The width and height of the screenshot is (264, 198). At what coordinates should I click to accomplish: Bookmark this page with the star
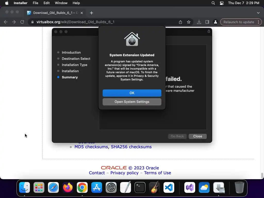click(188, 22)
